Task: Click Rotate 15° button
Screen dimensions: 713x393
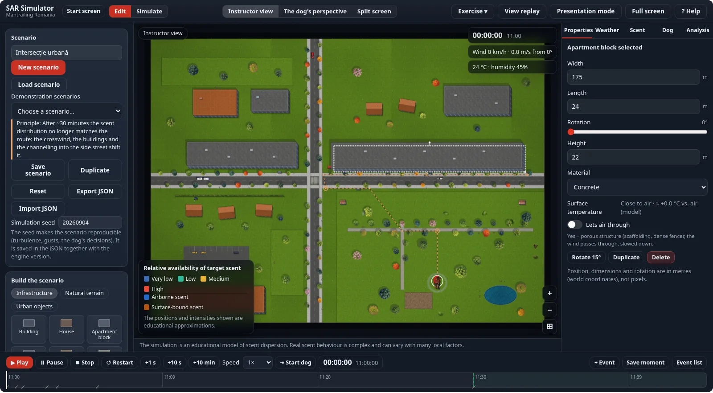Action: pos(586,258)
